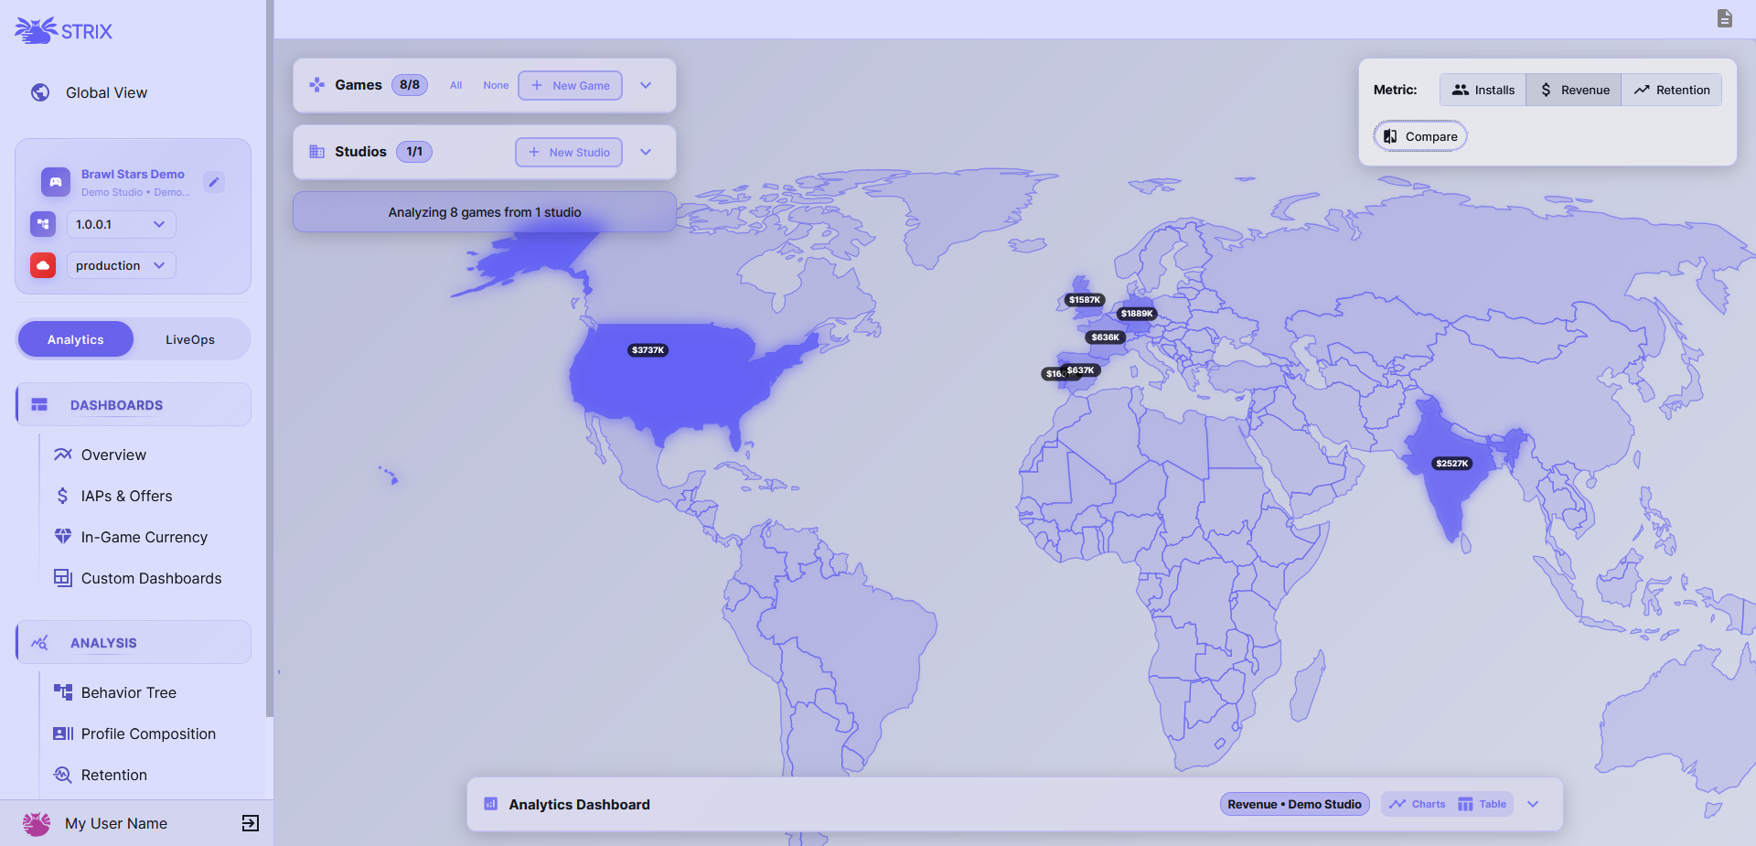Click the New Game button
The image size is (1756, 846).
571,85
